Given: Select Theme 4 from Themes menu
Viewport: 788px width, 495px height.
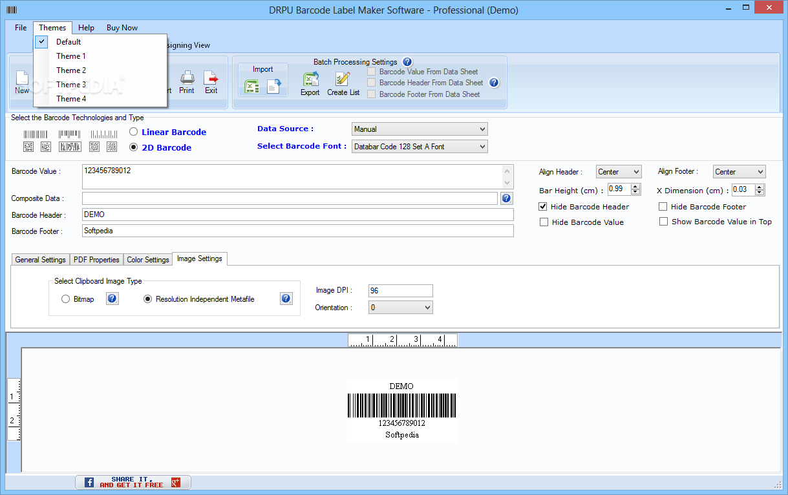Looking at the screenshot, I should 101,99.
